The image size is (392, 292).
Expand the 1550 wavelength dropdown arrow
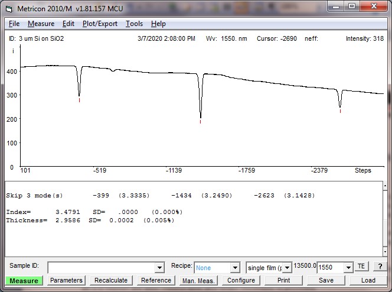tap(348, 268)
